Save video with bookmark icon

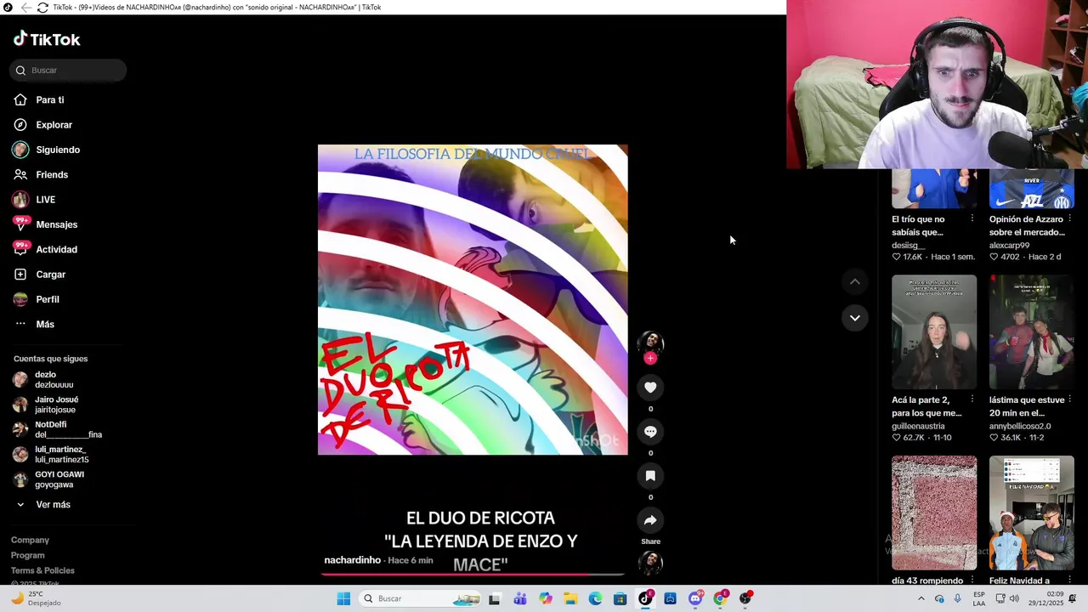[650, 476]
